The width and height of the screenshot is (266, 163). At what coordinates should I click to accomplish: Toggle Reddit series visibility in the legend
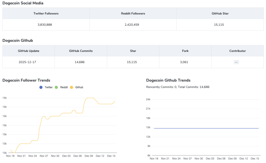[x=62, y=87]
